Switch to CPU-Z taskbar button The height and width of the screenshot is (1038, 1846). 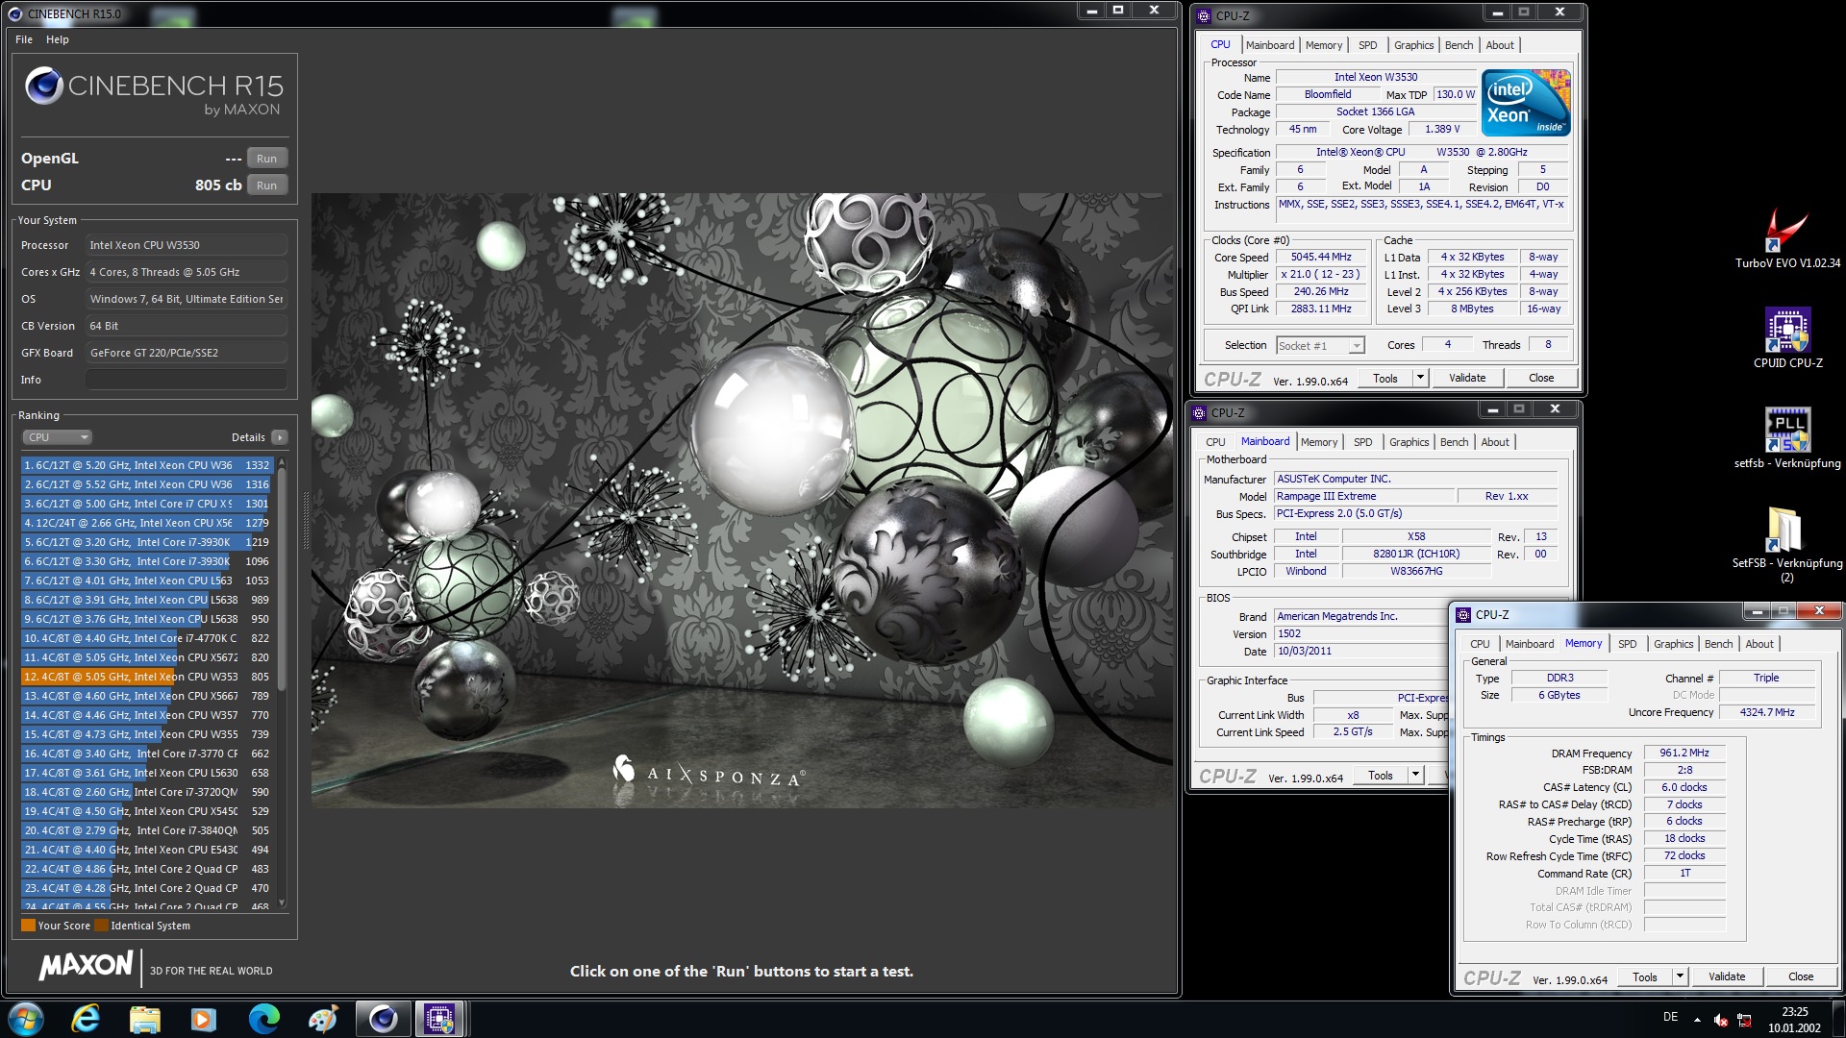440,1019
